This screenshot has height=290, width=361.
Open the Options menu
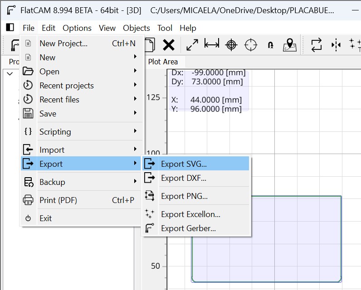(77, 28)
